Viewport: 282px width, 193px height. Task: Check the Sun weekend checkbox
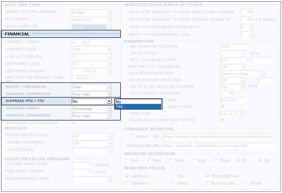(127, 160)
